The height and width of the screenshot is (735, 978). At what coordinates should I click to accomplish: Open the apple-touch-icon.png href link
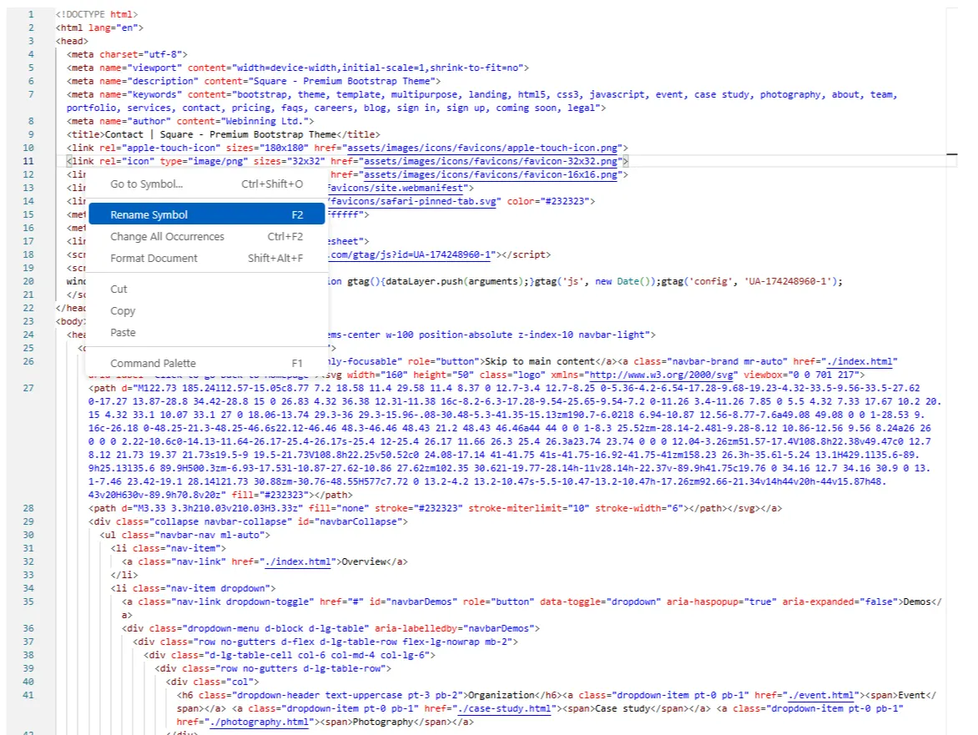(x=484, y=148)
